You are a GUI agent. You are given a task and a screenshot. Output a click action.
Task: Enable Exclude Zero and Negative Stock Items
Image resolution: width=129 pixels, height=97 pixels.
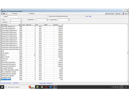(x=48, y=16)
